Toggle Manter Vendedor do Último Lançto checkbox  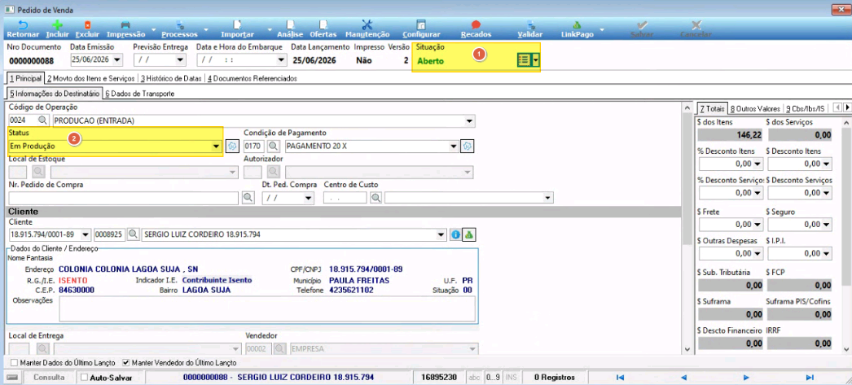click(126, 362)
